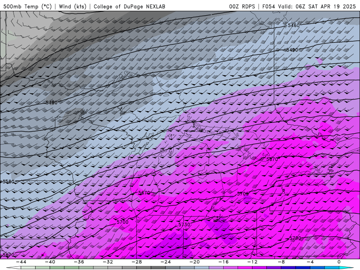Viewport: 360px width, 270px height.
Task: Click the -20 colorbar tick label
Action: tap(194, 262)
